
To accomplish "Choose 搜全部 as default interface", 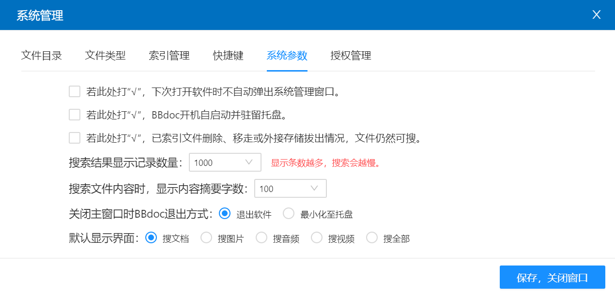I will coord(372,237).
